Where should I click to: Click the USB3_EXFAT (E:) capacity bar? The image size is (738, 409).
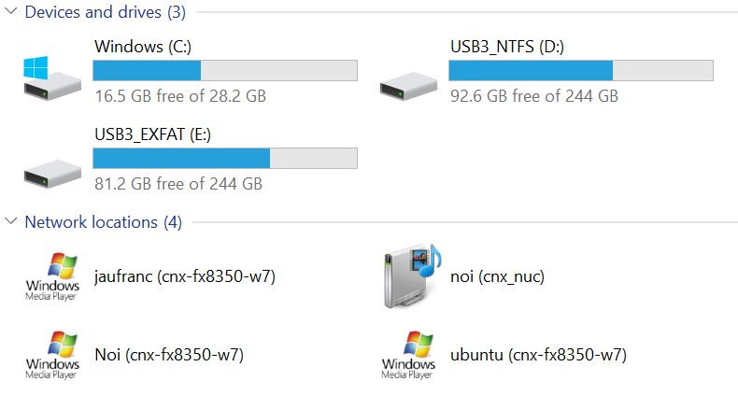click(225, 158)
